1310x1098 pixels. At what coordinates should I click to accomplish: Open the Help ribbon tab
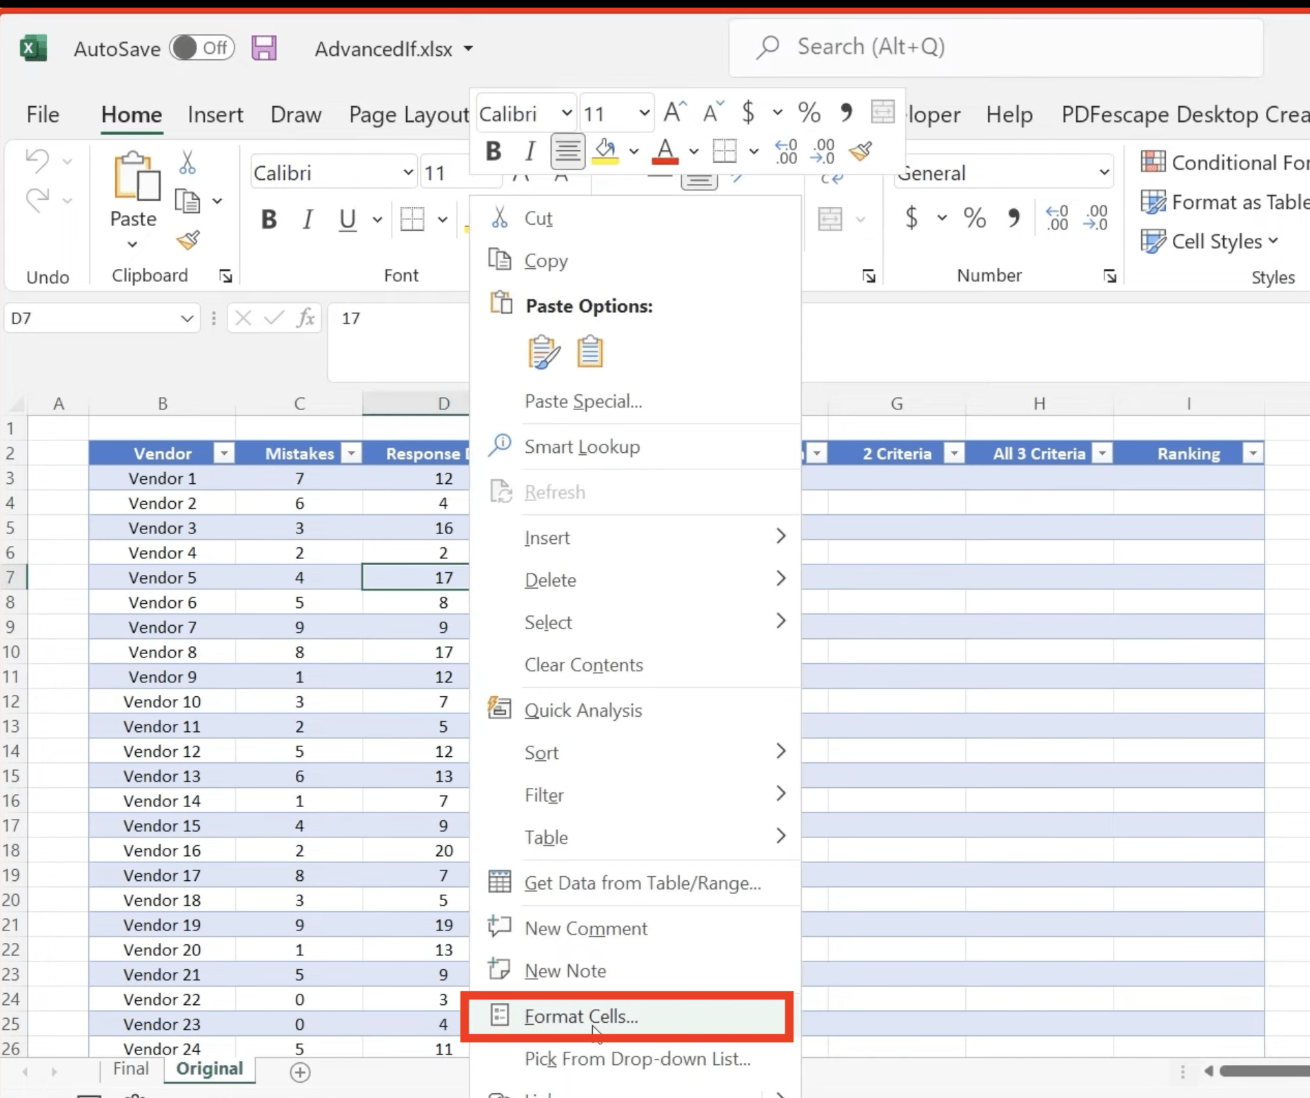coord(1009,114)
